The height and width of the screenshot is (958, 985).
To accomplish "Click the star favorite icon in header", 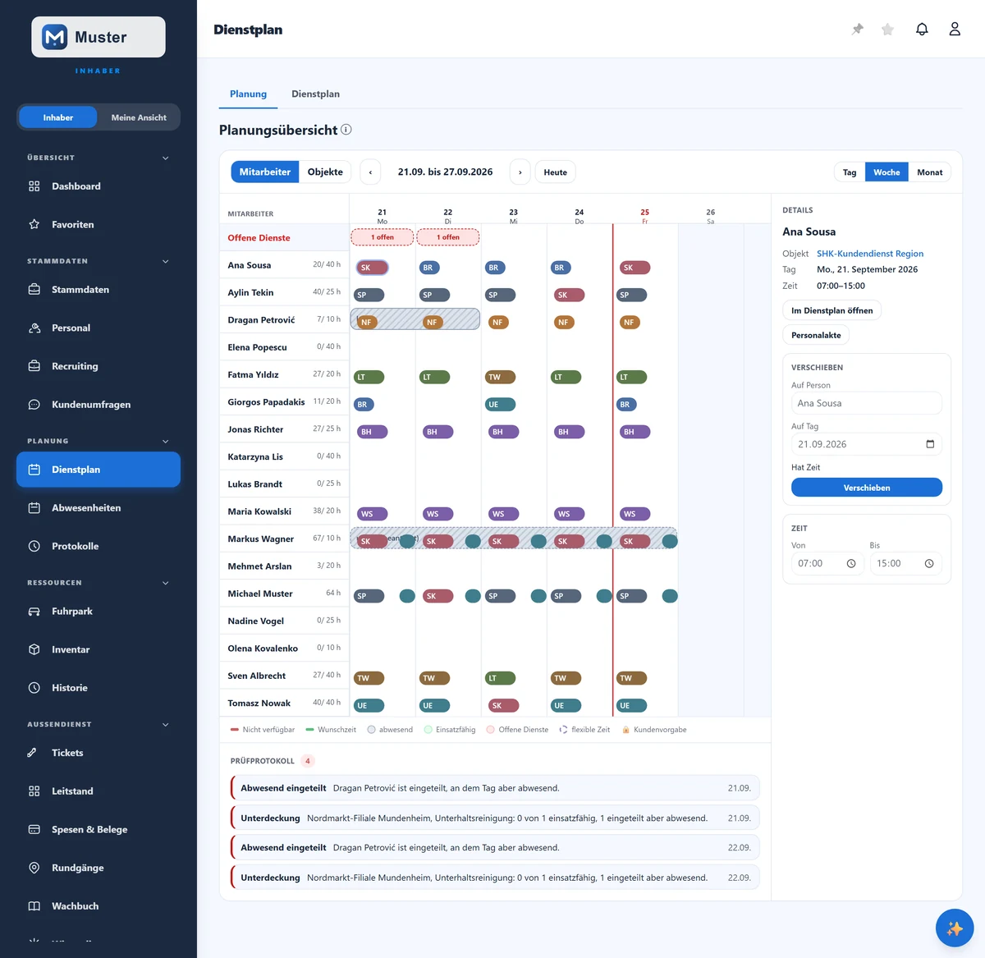I will pyautogui.click(x=887, y=30).
